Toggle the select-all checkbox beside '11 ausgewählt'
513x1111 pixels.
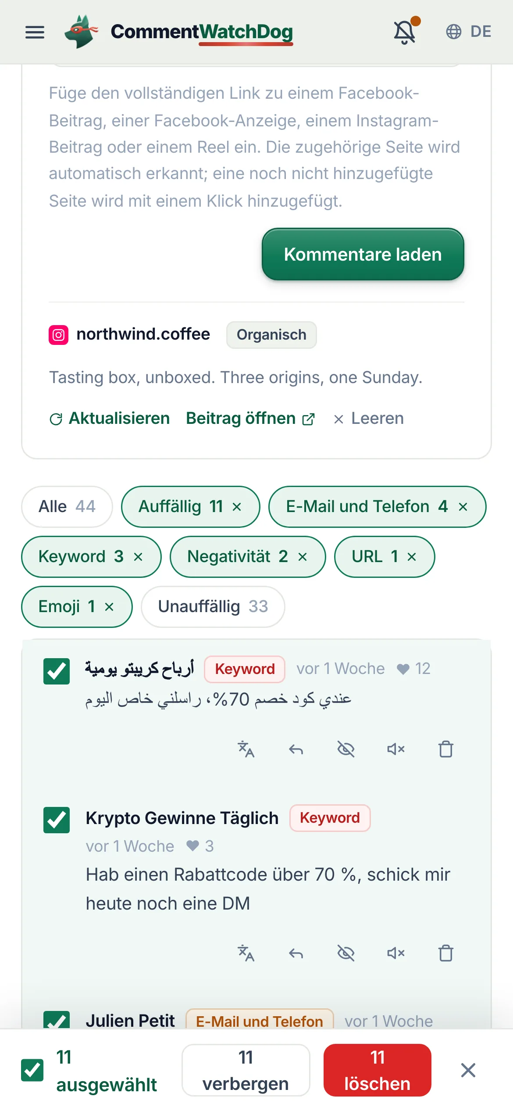coord(32,1070)
